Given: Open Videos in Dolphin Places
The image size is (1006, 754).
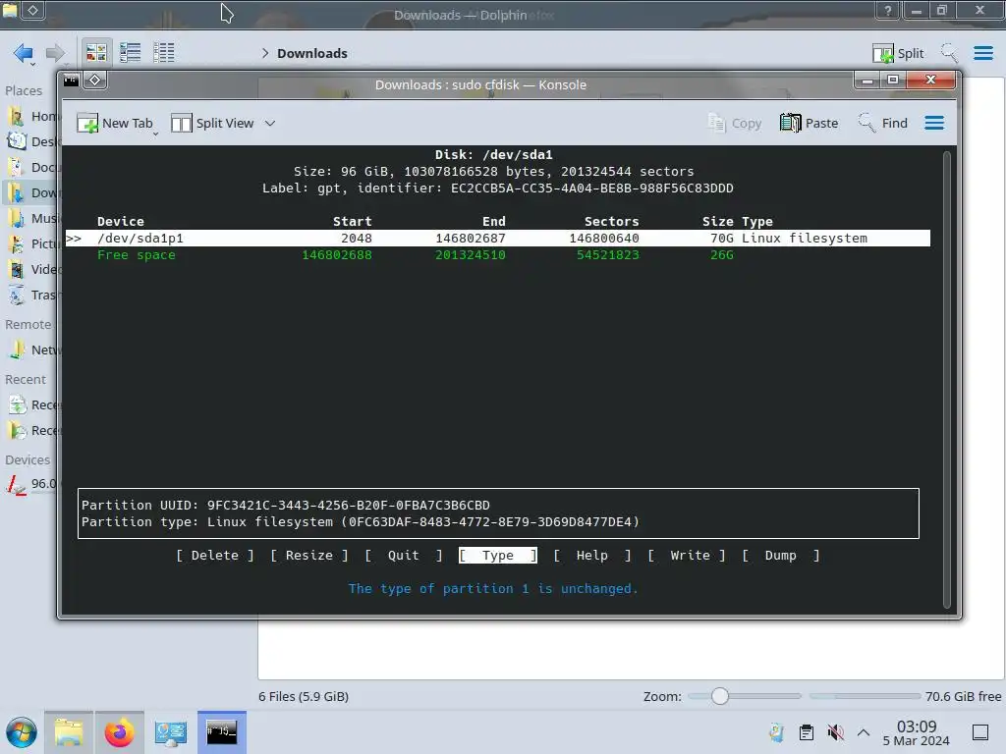Looking at the screenshot, I should pos(33,269).
